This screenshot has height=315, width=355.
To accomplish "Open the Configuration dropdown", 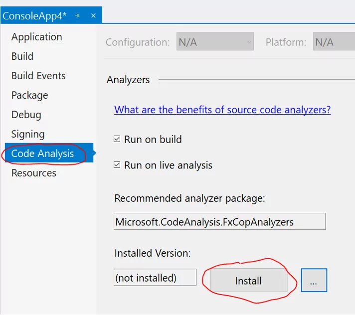I will (215, 42).
